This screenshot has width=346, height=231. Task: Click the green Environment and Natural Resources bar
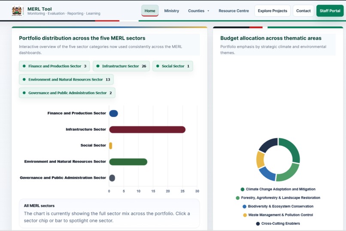coord(128,162)
